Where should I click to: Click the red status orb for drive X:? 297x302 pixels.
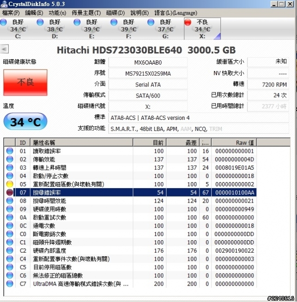(188, 22)
